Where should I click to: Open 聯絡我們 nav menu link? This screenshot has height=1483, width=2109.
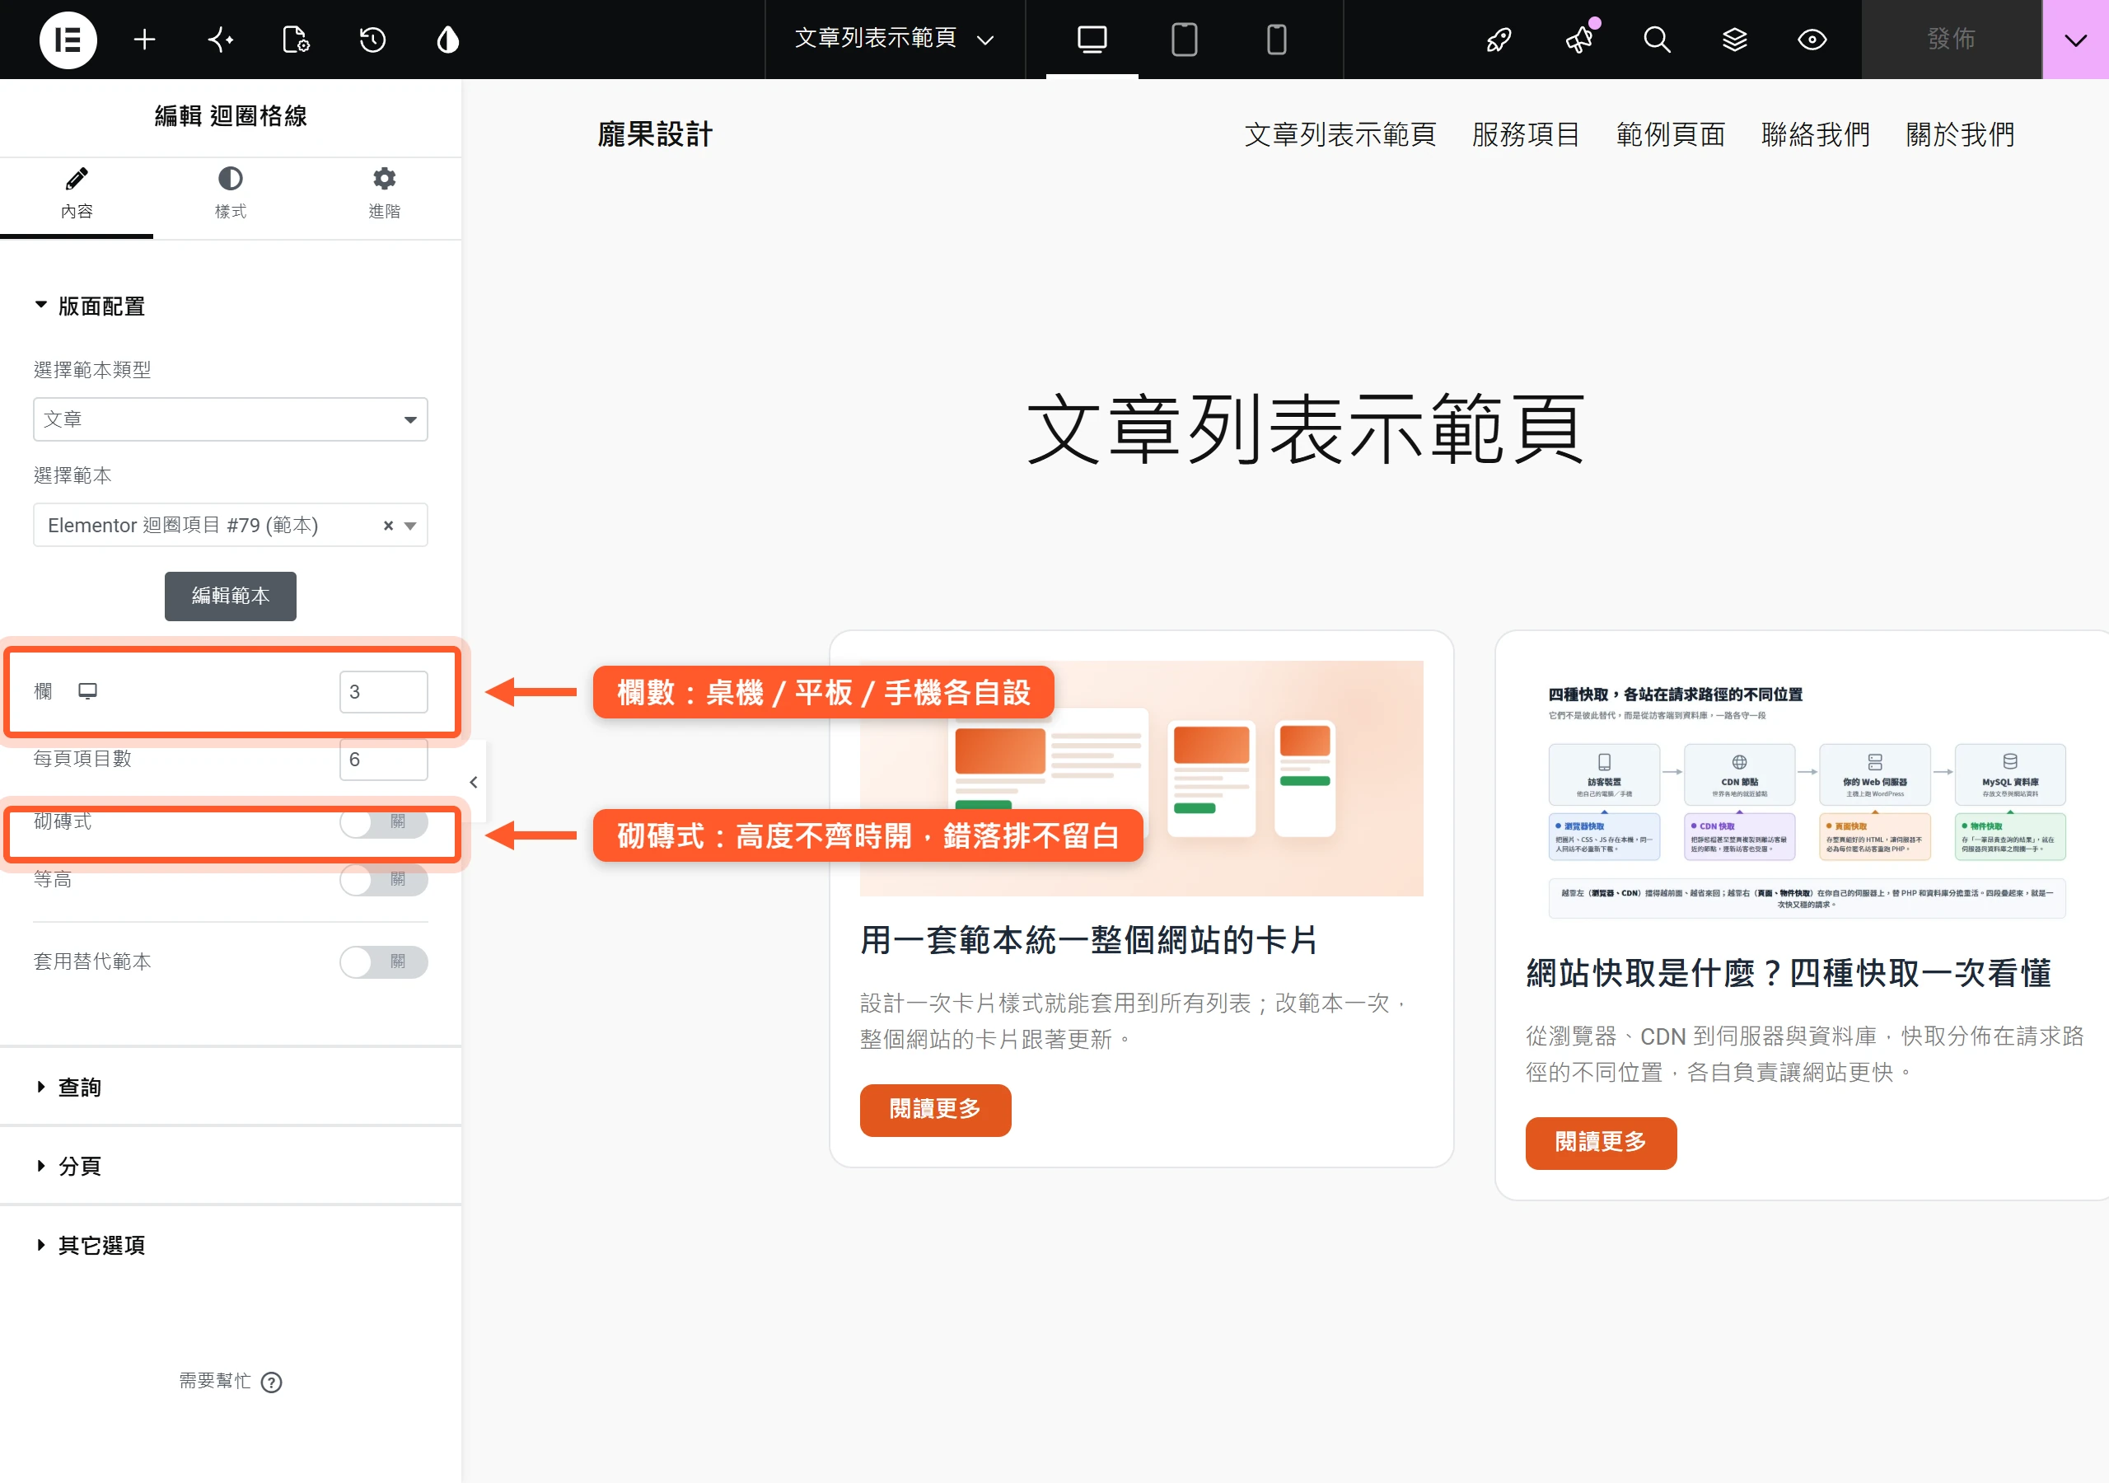point(1816,134)
